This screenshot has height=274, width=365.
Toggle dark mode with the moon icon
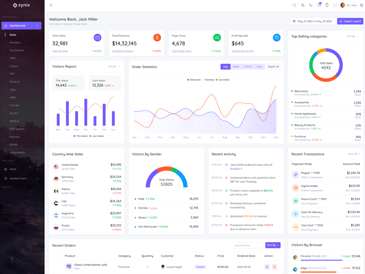click(311, 5)
